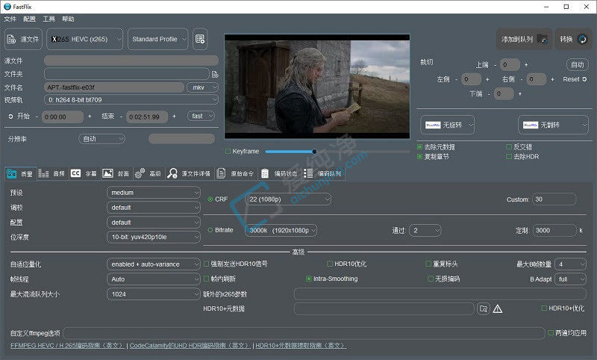This screenshot has width=597, height=360.
Task: Click the folder browse icon next to 文件夹 field
Action: click(215, 74)
